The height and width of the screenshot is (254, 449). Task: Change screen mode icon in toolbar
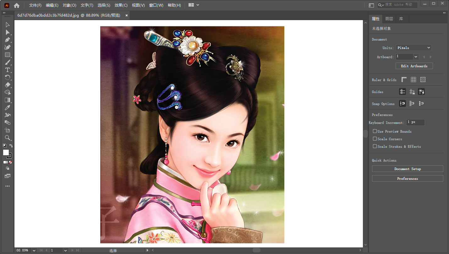pos(8,176)
